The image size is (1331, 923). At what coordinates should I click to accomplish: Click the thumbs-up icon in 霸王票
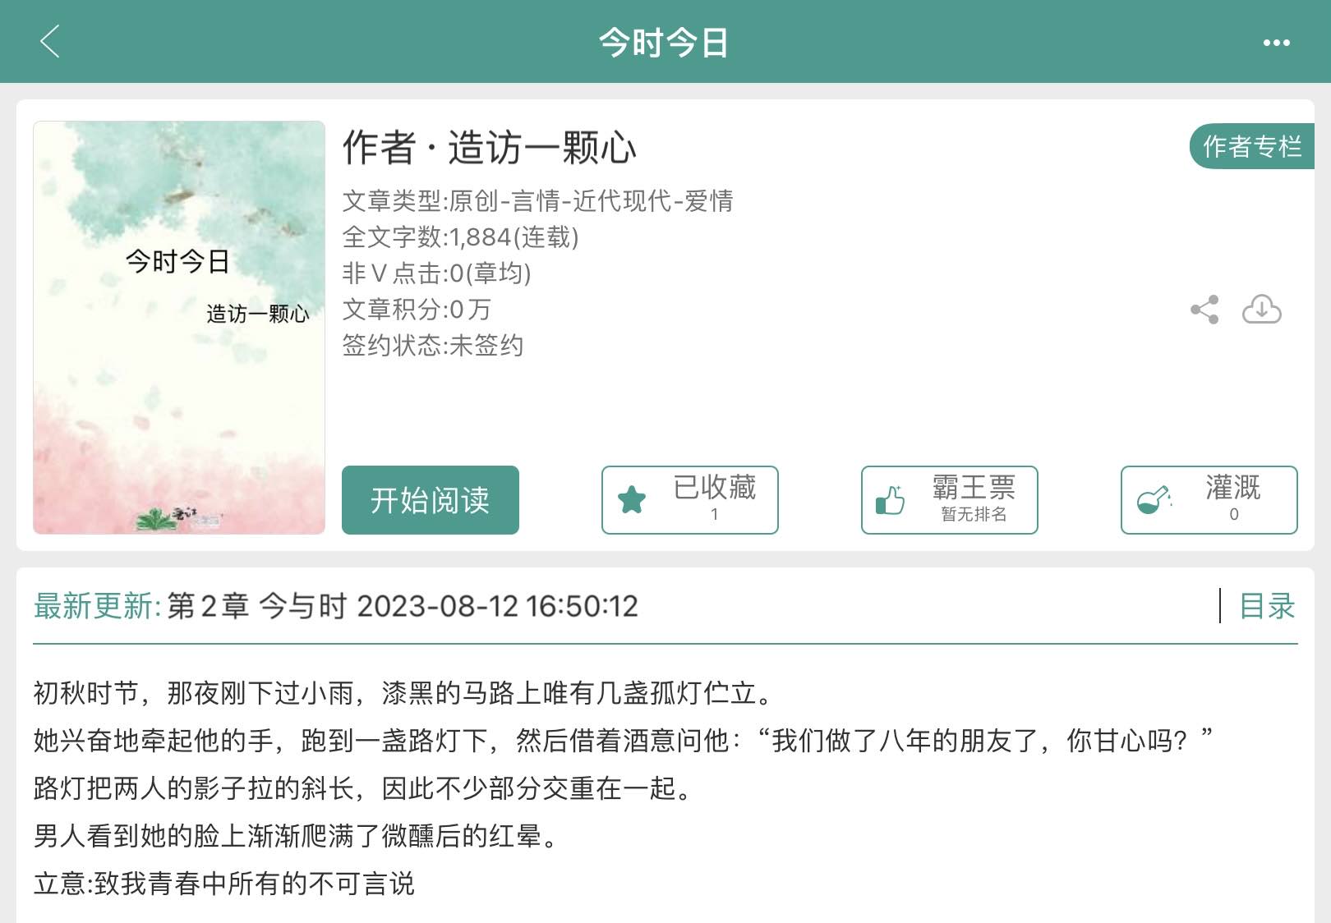coord(890,499)
